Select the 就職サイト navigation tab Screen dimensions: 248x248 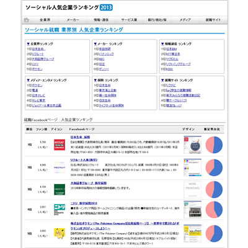coord(213,20)
